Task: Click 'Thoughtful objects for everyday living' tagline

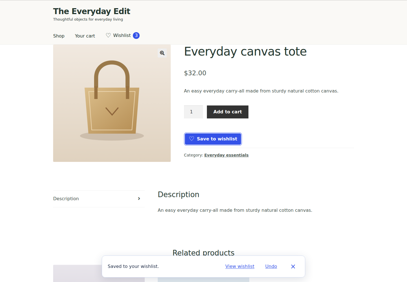Action: 88,19
